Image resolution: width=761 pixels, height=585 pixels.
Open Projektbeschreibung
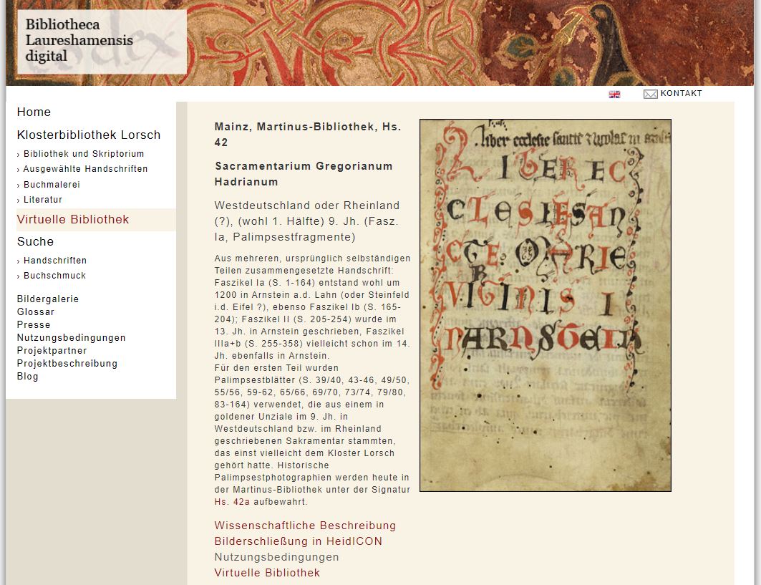(67, 364)
